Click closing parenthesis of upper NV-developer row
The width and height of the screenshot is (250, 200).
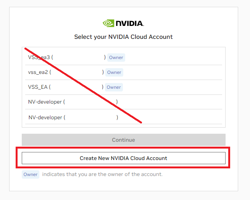pos(117,102)
